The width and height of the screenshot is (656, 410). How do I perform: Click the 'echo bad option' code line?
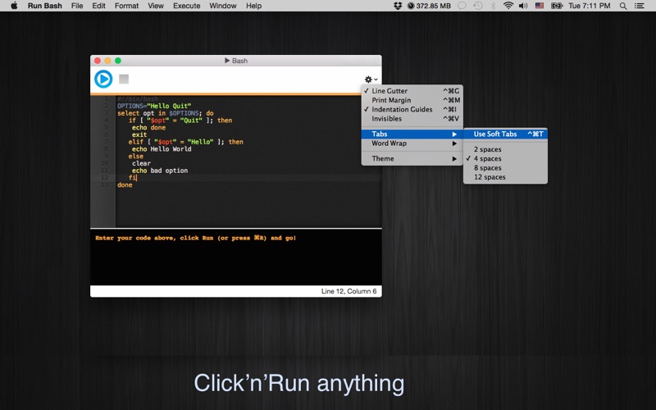click(x=160, y=171)
